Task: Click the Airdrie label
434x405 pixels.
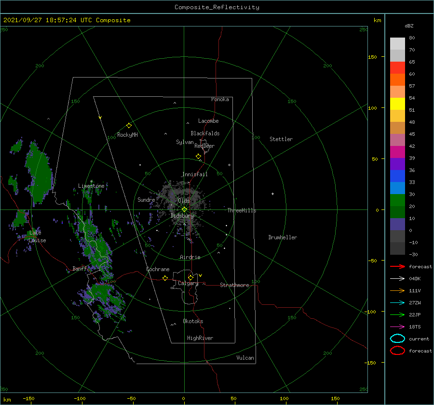Action: 190,257
